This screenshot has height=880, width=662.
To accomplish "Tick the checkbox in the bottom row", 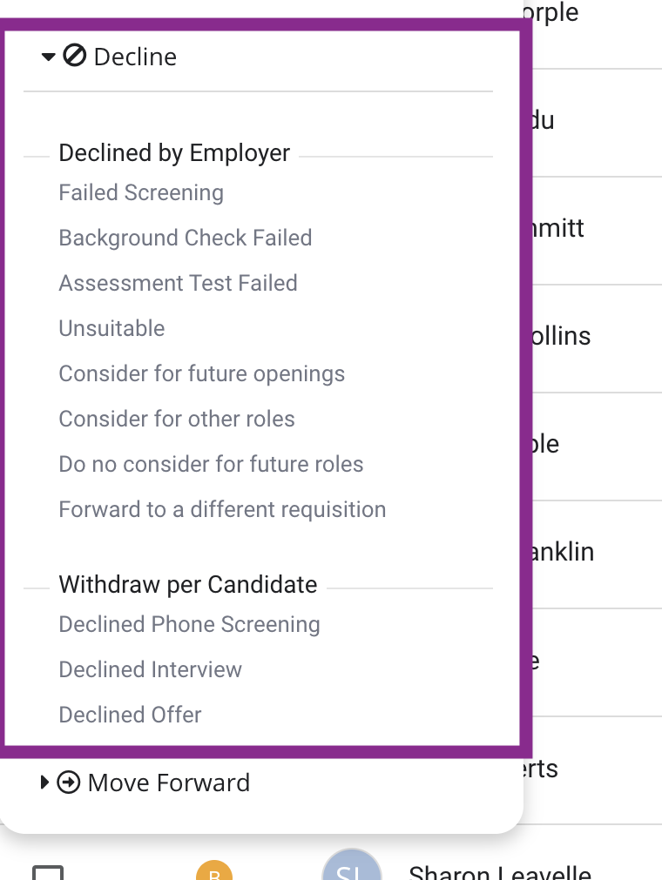I will pos(48,873).
